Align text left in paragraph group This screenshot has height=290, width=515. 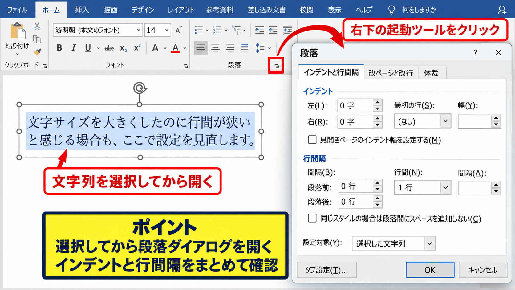201,48
